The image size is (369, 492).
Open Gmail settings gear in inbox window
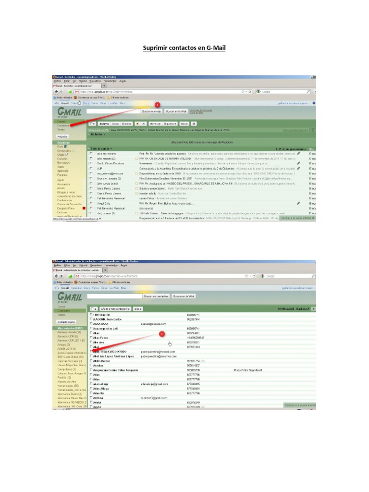(x=313, y=103)
